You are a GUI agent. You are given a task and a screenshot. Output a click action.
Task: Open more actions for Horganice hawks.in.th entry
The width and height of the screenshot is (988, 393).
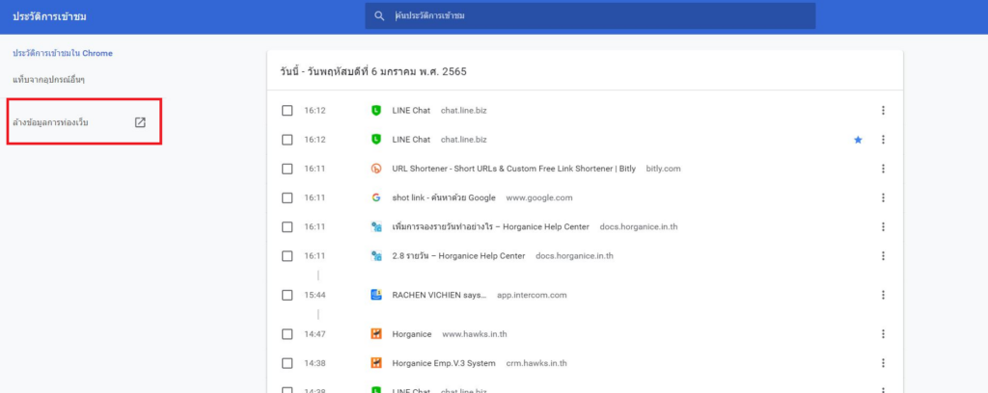[883, 334]
